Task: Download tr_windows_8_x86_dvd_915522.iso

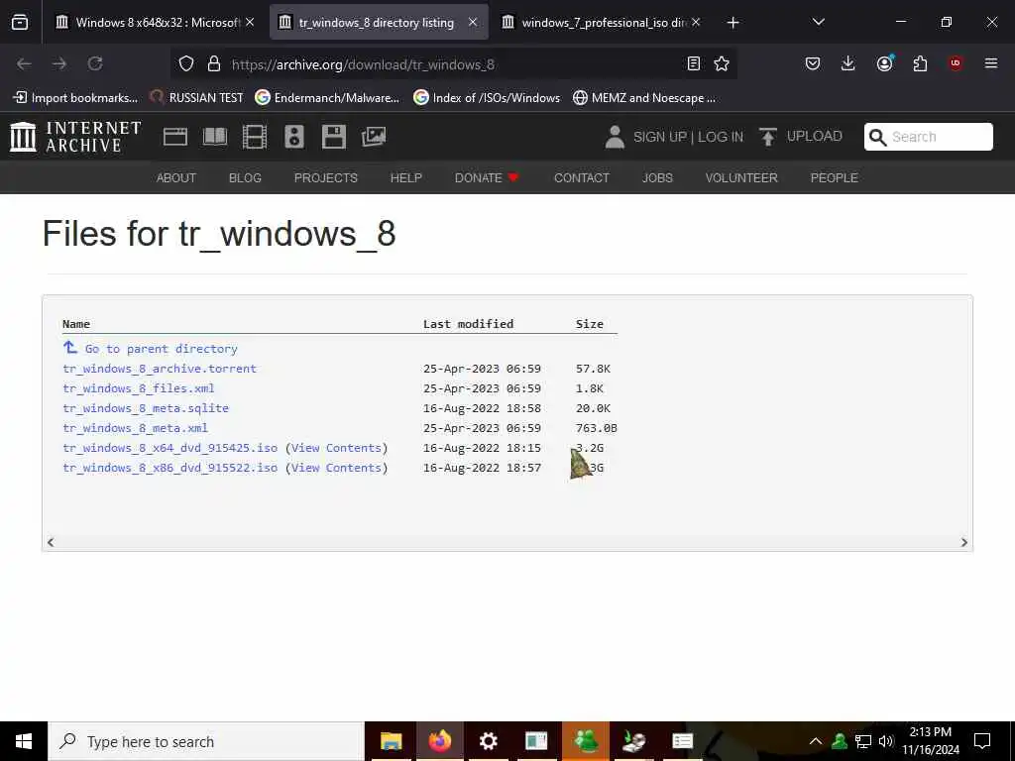Action: pos(169,468)
